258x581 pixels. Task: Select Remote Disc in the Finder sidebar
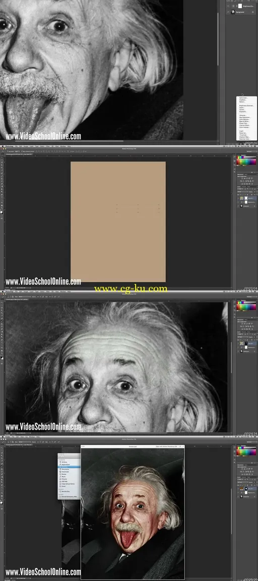click(x=65, y=491)
